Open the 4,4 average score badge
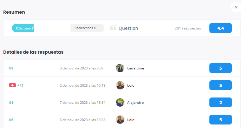Image resolution: width=241 pixels, height=128 pixels. click(221, 28)
